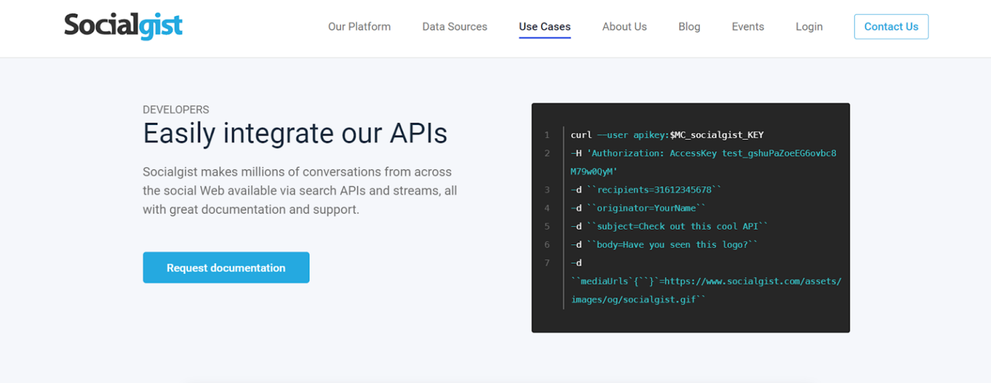Open the Data Sources menu item
Viewport: 991px width, 383px height.
(x=454, y=26)
